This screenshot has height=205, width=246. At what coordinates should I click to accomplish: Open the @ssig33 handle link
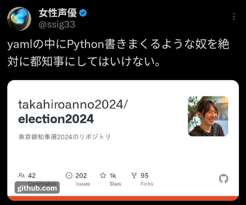tap(57, 25)
